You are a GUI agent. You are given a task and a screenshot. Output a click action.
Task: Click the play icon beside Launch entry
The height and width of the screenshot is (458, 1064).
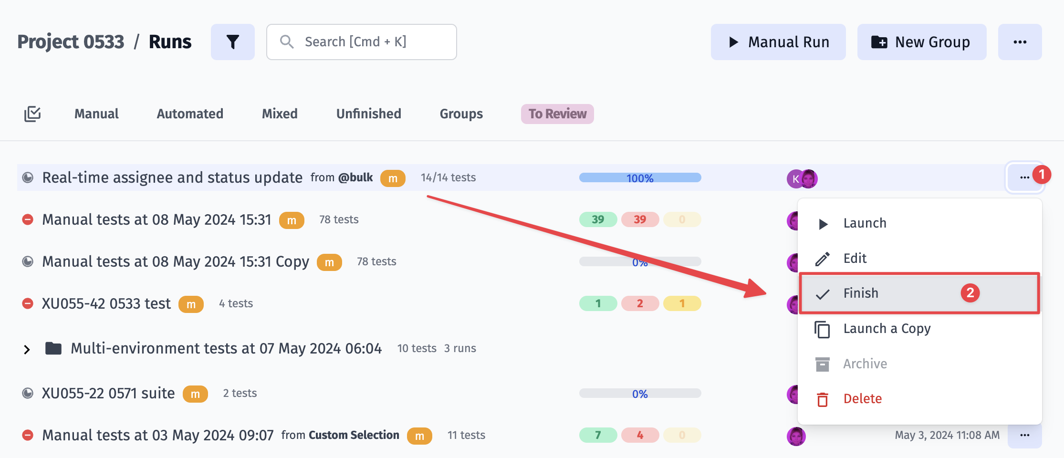pos(824,224)
